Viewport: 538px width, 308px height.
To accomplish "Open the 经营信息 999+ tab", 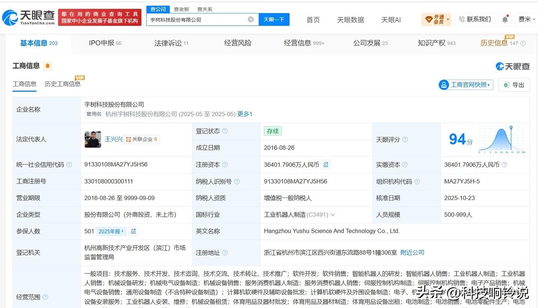I will 304,43.
